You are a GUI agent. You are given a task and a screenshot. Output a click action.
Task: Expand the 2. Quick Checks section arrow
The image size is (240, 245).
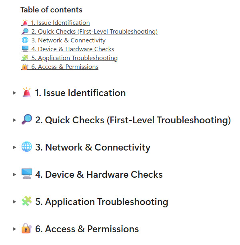(x=15, y=120)
